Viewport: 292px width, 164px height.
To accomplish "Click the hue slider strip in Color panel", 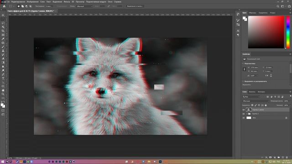I will click(x=288, y=32).
